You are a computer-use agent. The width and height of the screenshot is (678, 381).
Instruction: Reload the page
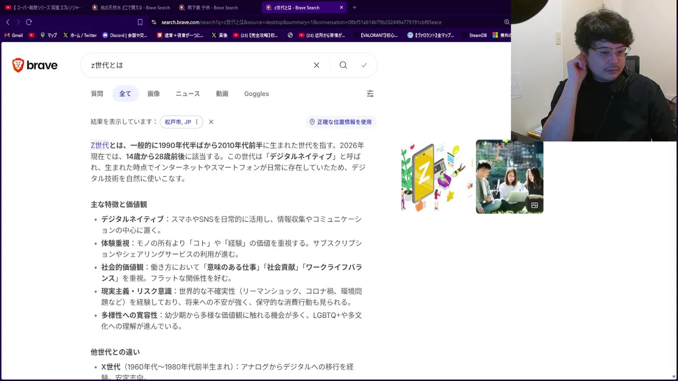pyautogui.click(x=29, y=22)
